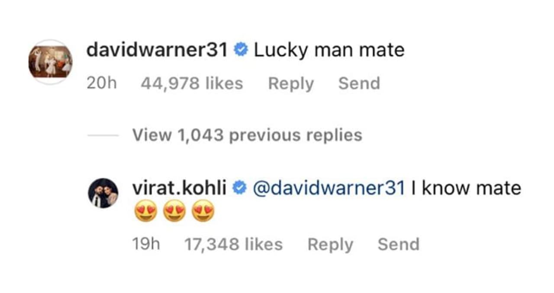Send davidwarner31's comment
This screenshot has width=554, height=293.
click(359, 83)
